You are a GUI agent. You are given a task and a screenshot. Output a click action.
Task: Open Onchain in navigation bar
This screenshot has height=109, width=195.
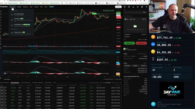pos(36,7)
